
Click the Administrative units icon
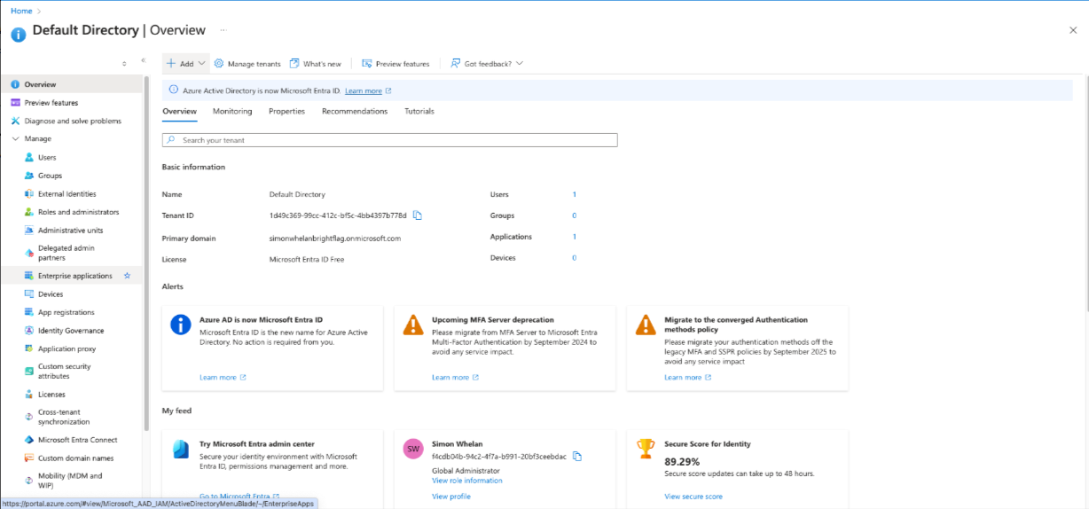(x=29, y=230)
